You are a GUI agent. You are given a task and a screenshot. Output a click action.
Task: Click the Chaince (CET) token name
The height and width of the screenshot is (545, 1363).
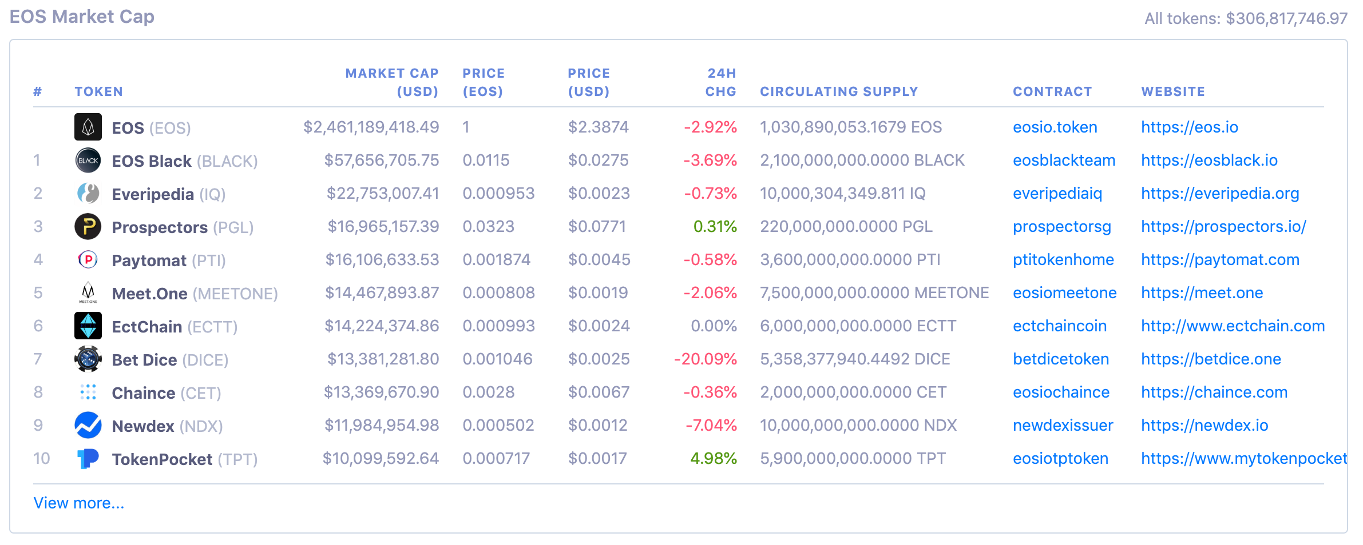167,393
